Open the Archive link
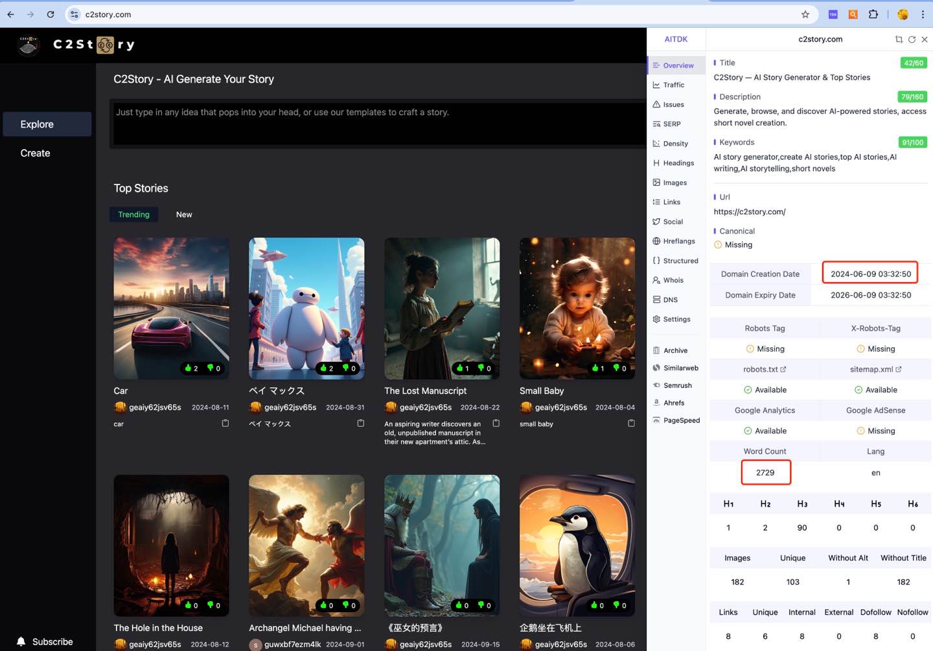 (675, 350)
